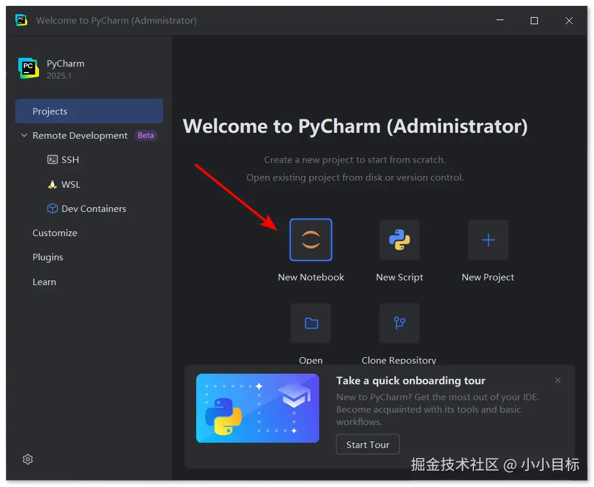Dismiss the onboarding tour banner
Screen dimensions: 594x487
[557, 380]
